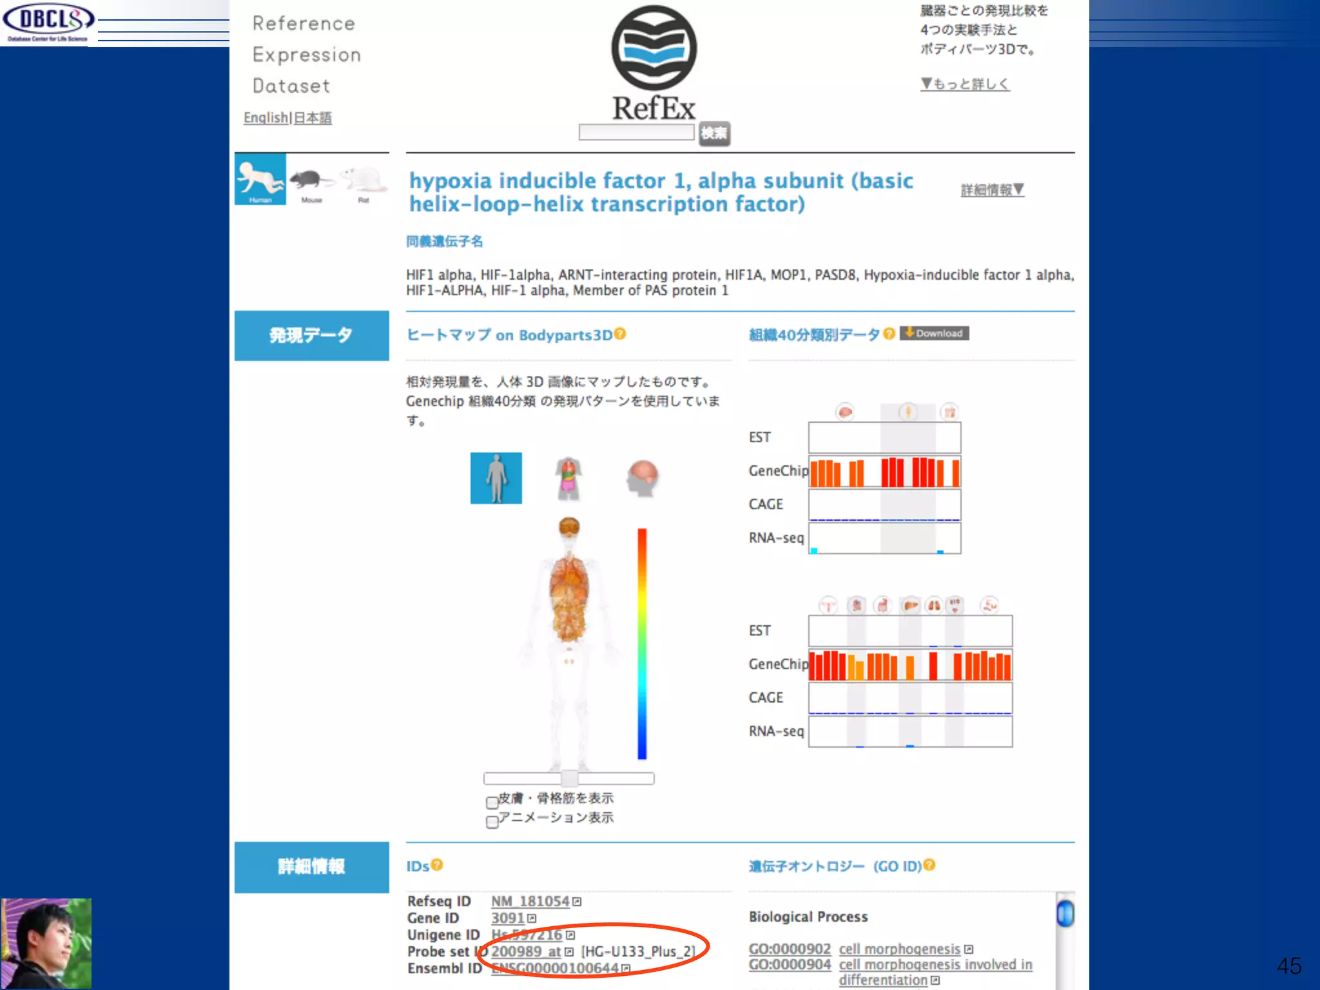Click the skin tissue icon above the first chart
The width and height of the screenshot is (1320, 990).
[949, 411]
